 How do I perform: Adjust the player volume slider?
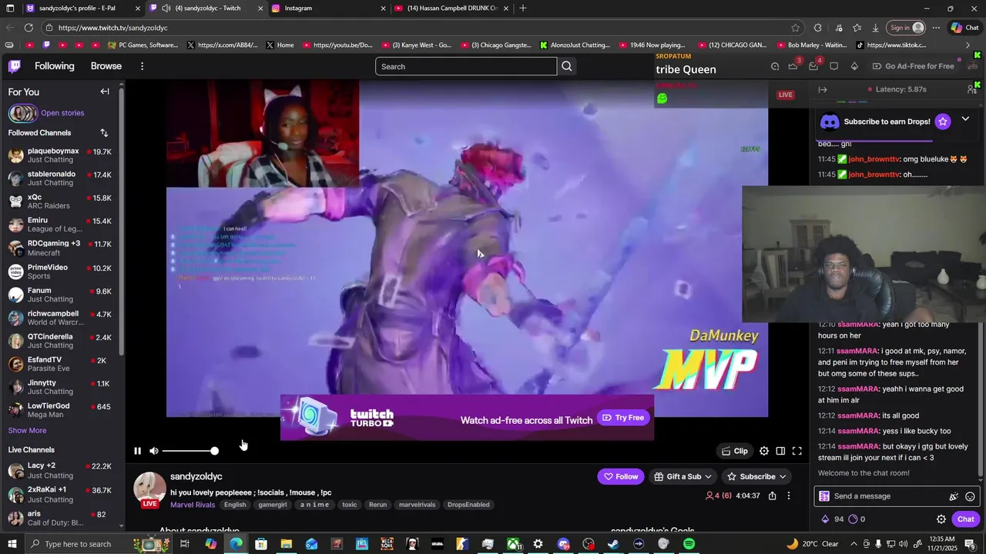click(x=190, y=451)
